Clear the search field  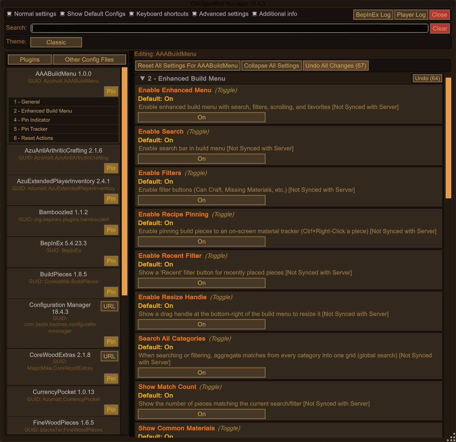coord(440,28)
